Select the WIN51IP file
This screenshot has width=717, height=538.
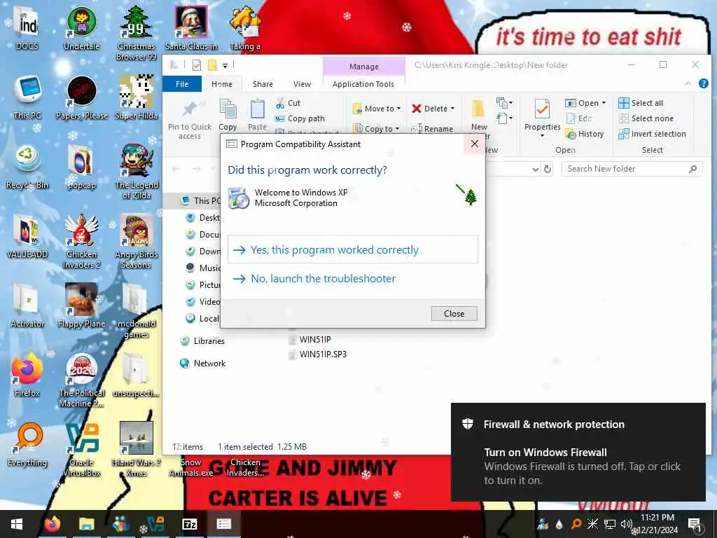pos(310,340)
